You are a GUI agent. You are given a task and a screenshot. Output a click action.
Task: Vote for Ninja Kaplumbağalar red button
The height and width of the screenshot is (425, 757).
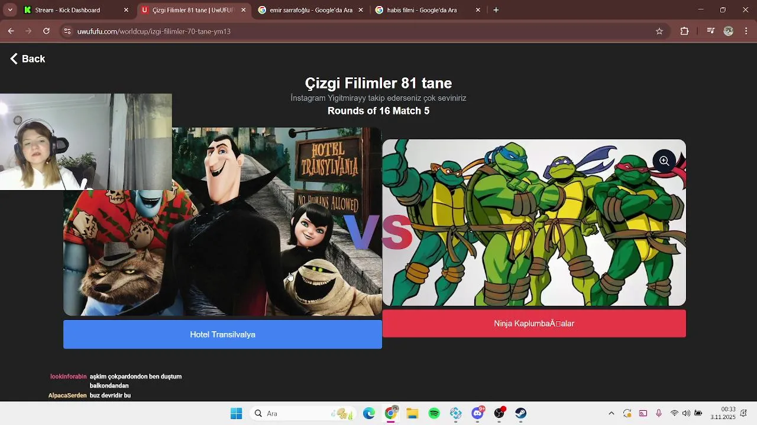click(x=534, y=323)
